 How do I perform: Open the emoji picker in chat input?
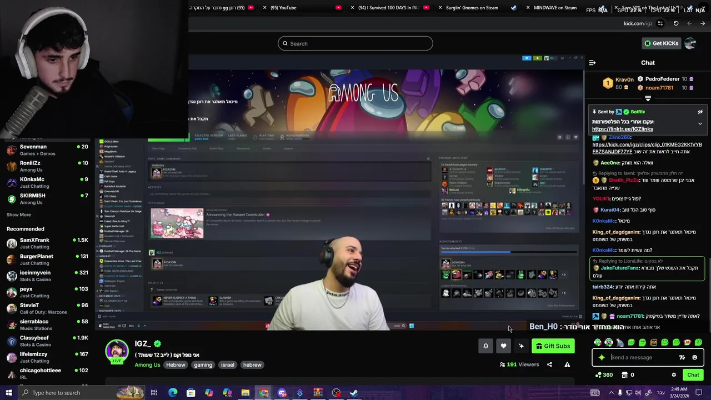click(694, 358)
